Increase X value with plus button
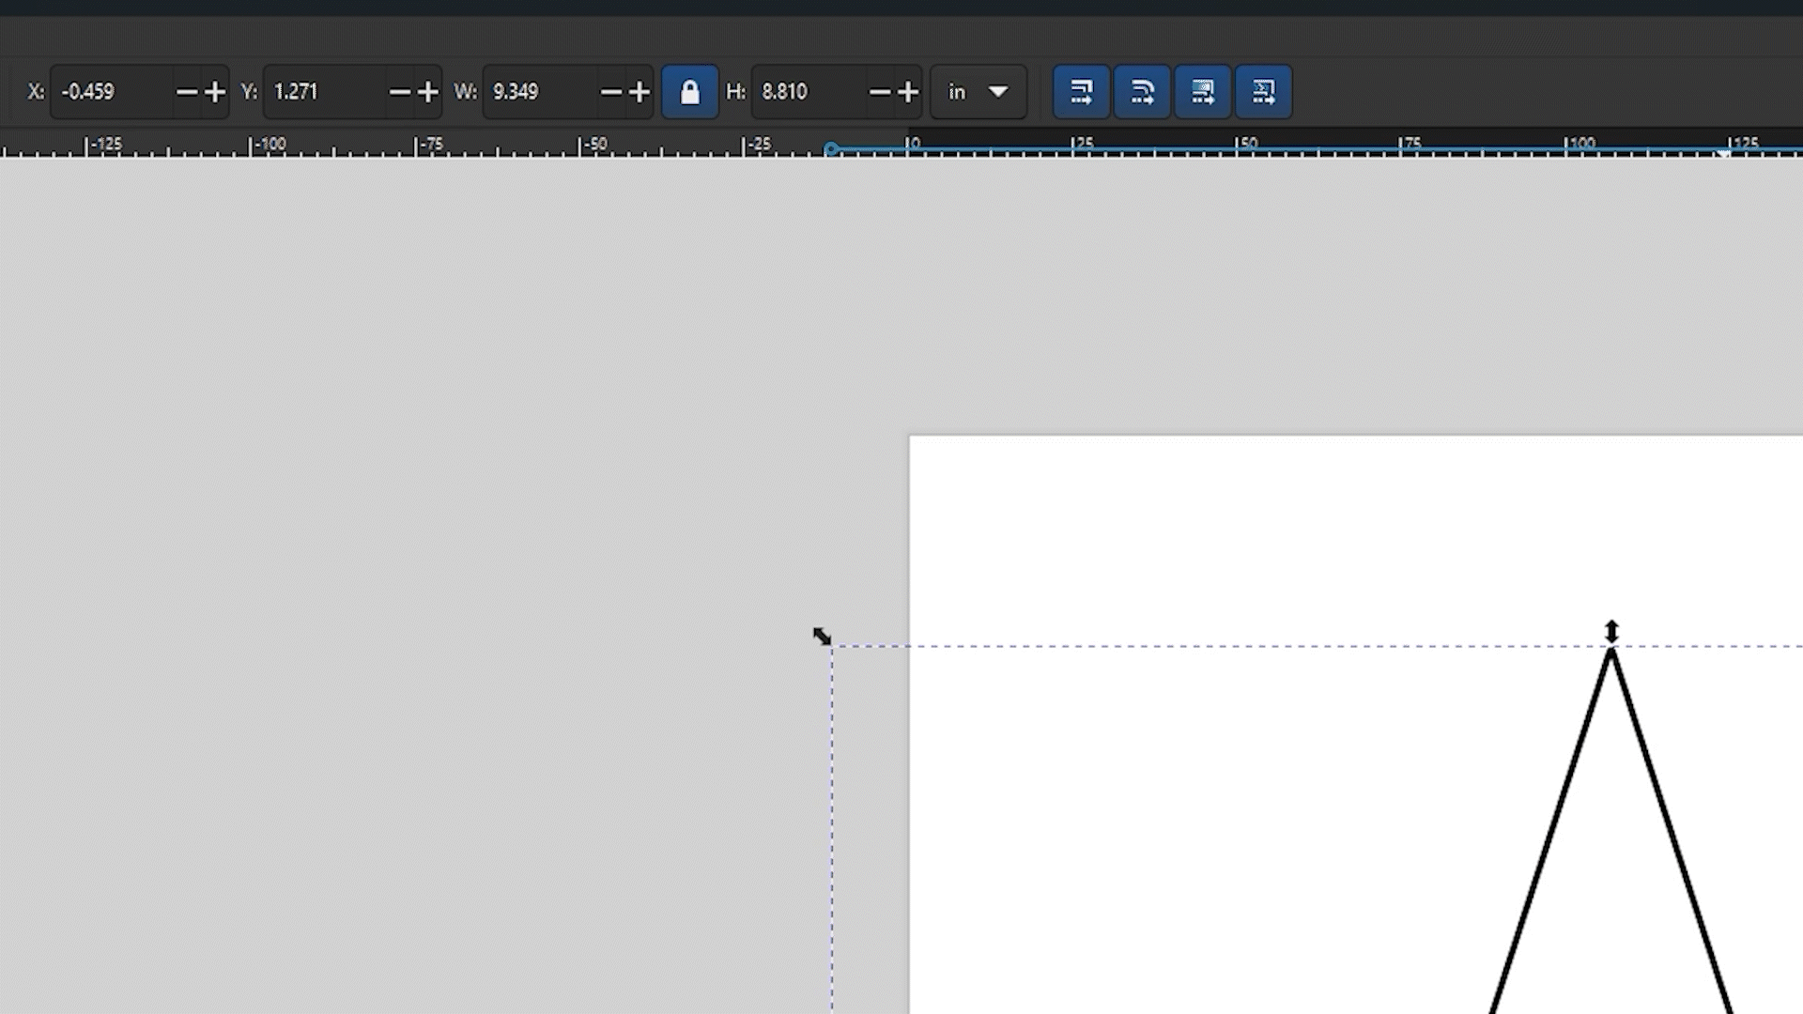The width and height of the screenshot is (1803, 1014). (x=215, y=91)
